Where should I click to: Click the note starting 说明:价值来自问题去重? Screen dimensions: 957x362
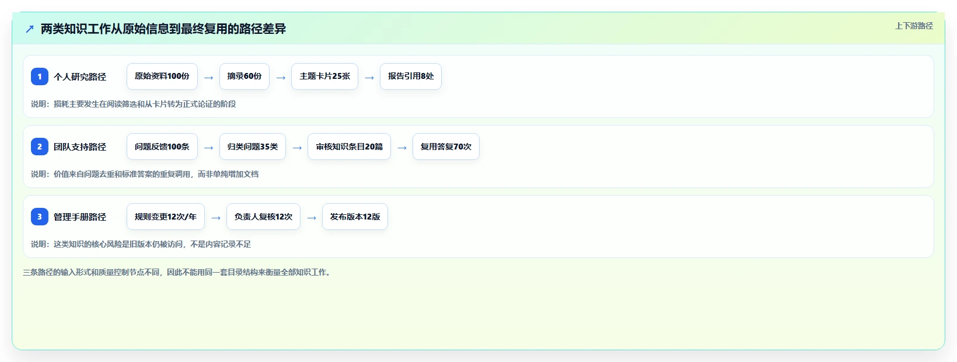pos(145,174)
